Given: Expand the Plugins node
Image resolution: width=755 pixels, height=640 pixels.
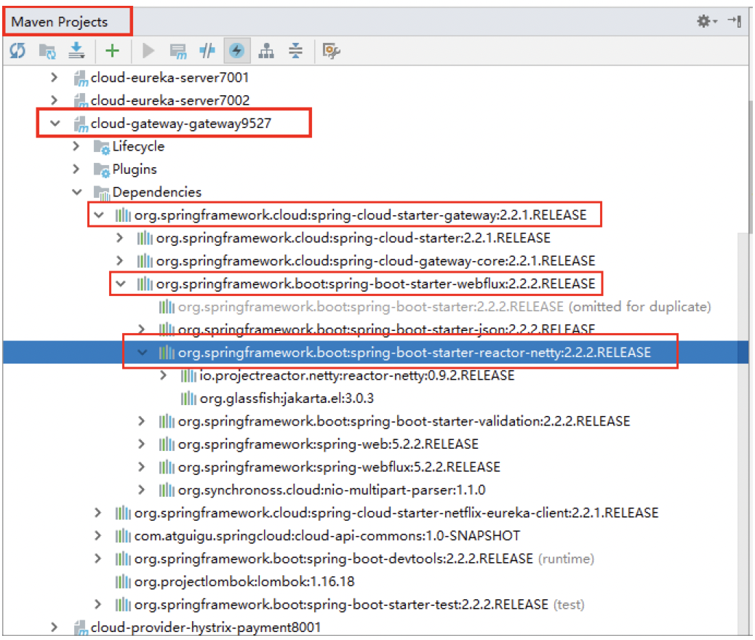Looking at the screenshot, I should click(x=76, y=169).
